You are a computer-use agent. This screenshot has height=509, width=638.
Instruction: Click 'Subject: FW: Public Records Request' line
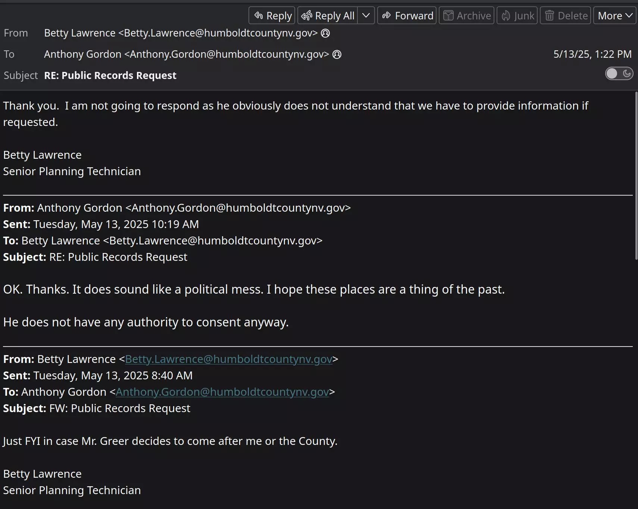[x=97, y=408]
